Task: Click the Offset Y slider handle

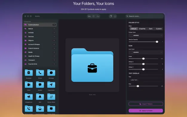Action: click(x=143, y=69)
